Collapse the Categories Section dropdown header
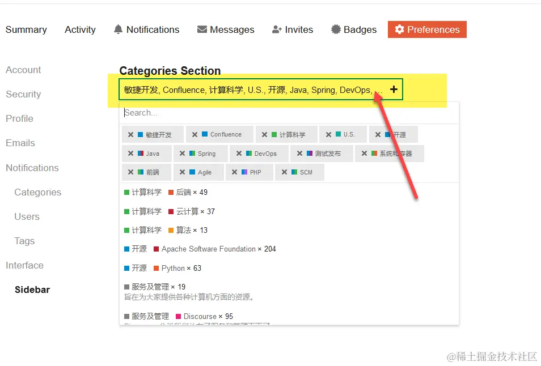 pos(260,90)
